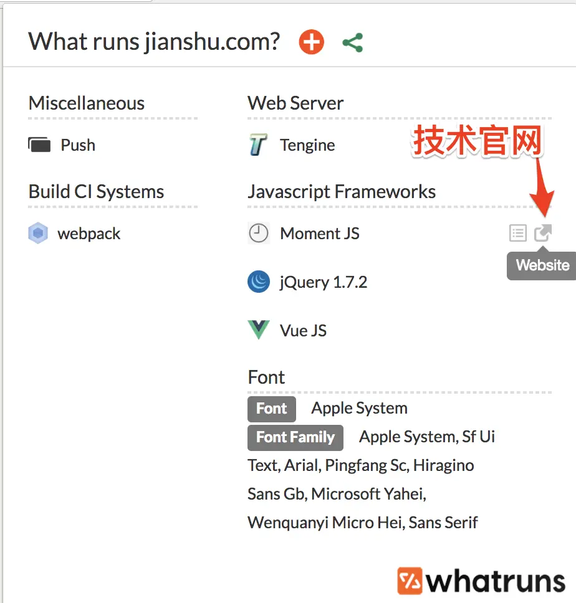
Task: Click the gray Font badge
Action: tap(272, 409)
